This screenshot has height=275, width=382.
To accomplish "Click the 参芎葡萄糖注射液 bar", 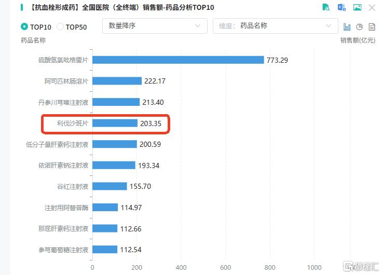I will click(105, 250).
